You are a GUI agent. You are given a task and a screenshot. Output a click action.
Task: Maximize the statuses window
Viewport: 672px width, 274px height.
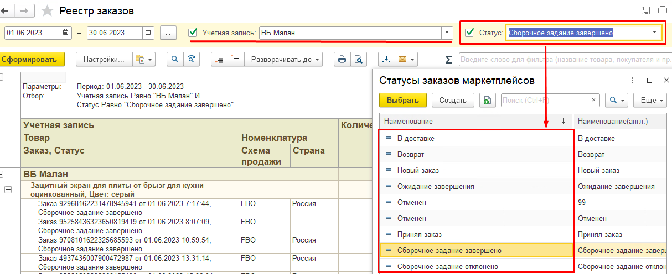tap(650, 80)
